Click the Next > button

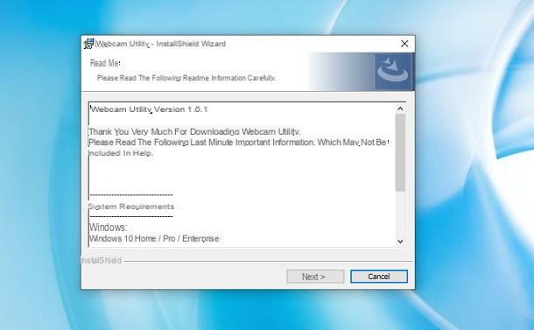coord(315,277)
